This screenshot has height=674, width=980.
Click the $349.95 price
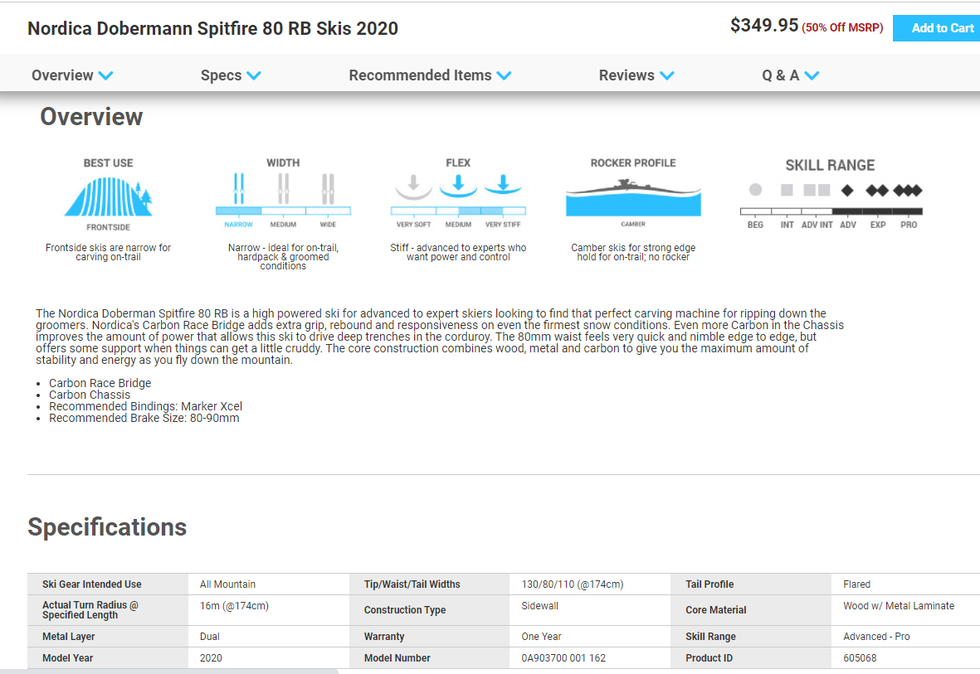[764, 25]
